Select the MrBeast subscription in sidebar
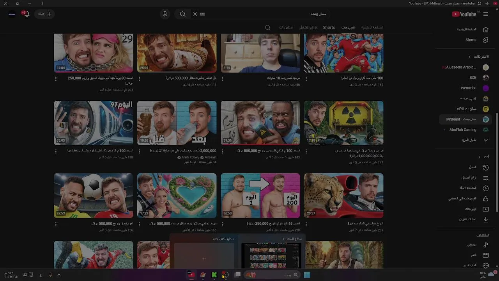This screenshot has width=499, height=281. pos(466,119)
